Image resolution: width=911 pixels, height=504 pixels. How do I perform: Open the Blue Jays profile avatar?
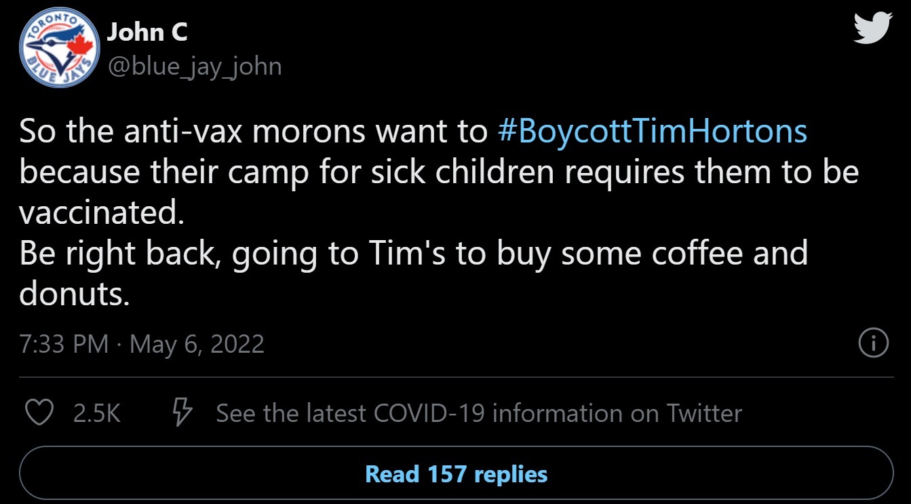(58, 50)
